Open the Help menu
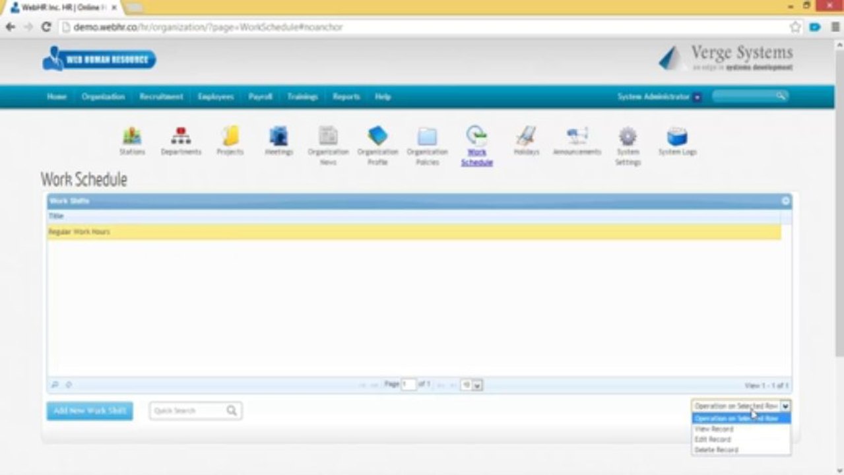The height and width of the screenshot is (475, 844). pyautogui.click(x=383, y=96)
